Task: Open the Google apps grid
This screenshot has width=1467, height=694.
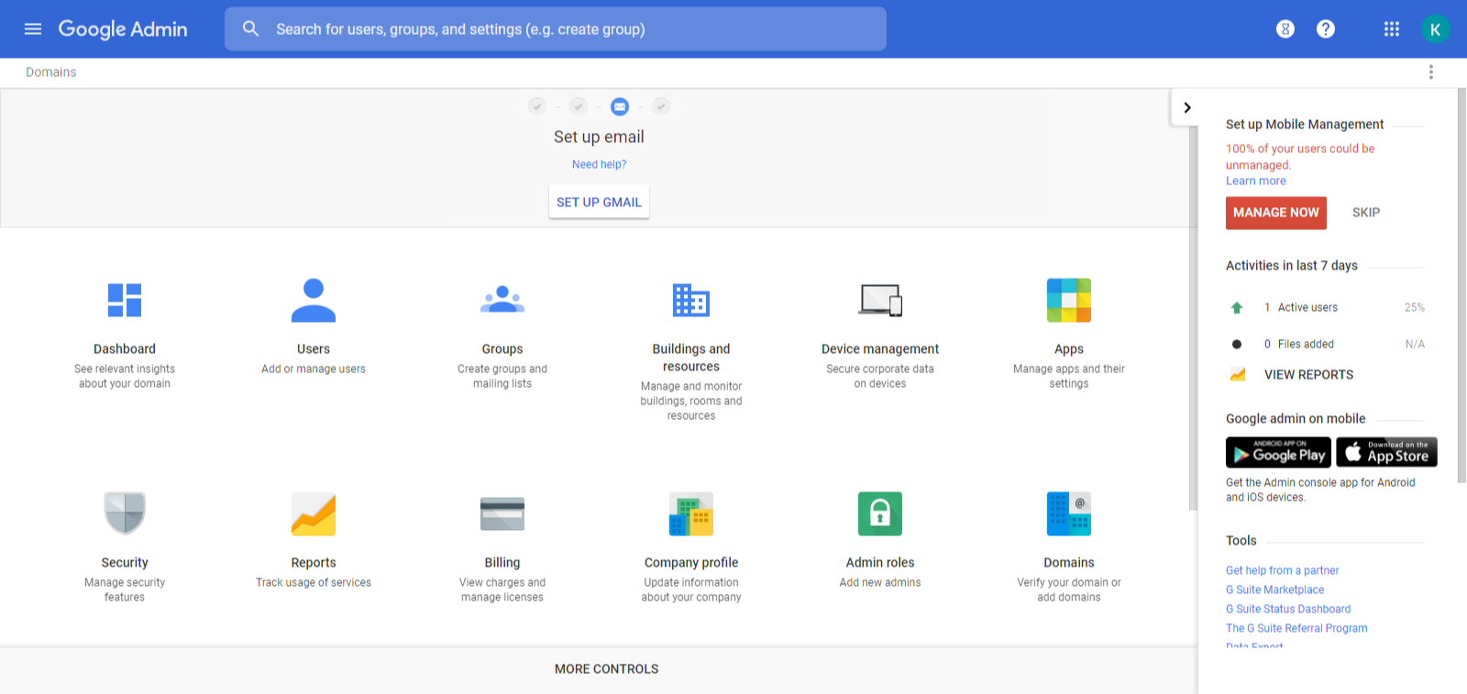Action: (1392, 29)
